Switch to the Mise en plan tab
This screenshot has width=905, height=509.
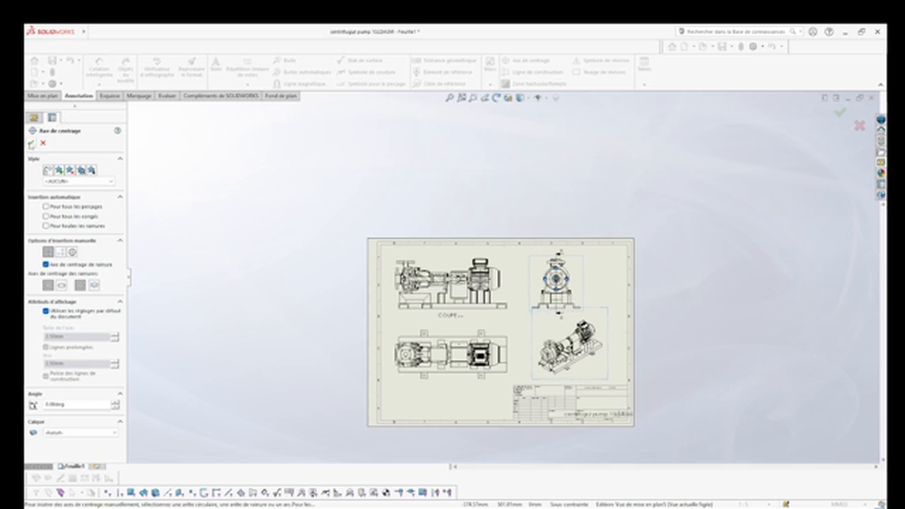click(42, 95)
